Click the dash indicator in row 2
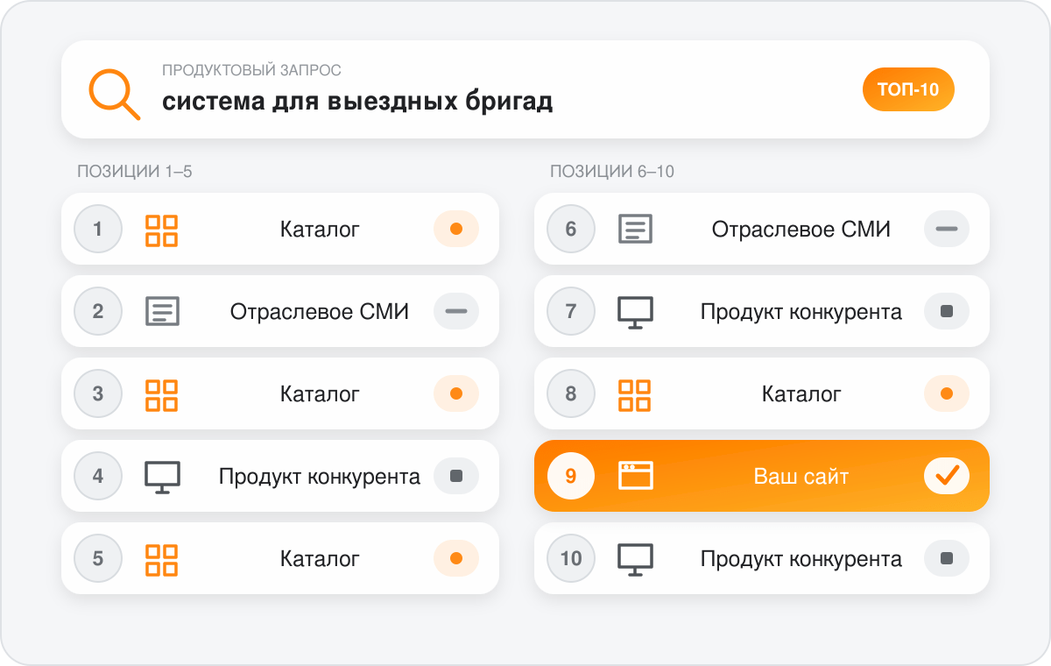The image size is (1051, 666). click(x=456, y=311)
